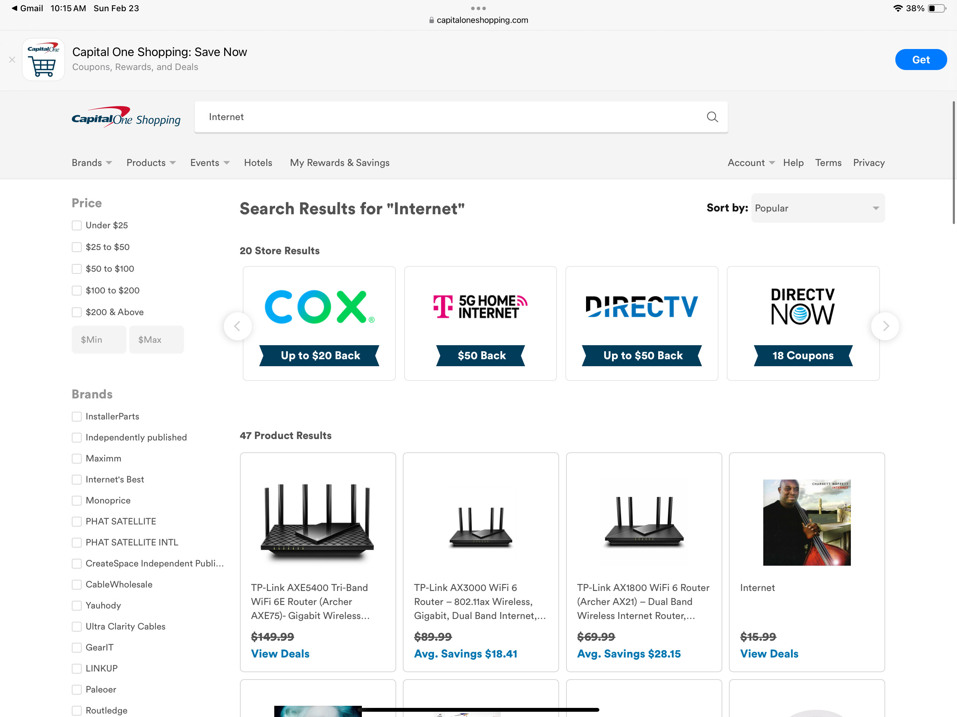
Task: Open TP-Link AX1800 router image
Action: tap(644, 522)
